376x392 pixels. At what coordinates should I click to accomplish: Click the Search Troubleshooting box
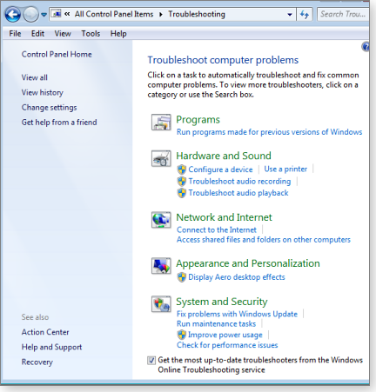coord(344,14)
